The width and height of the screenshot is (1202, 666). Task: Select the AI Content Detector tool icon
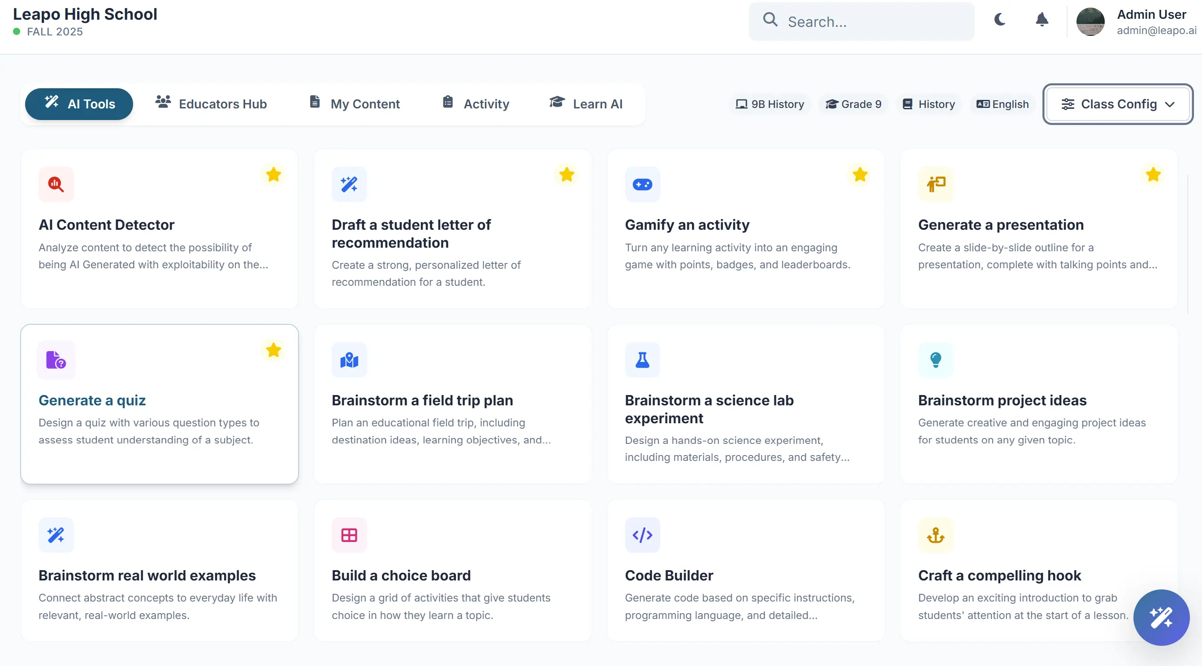point(56,184)
